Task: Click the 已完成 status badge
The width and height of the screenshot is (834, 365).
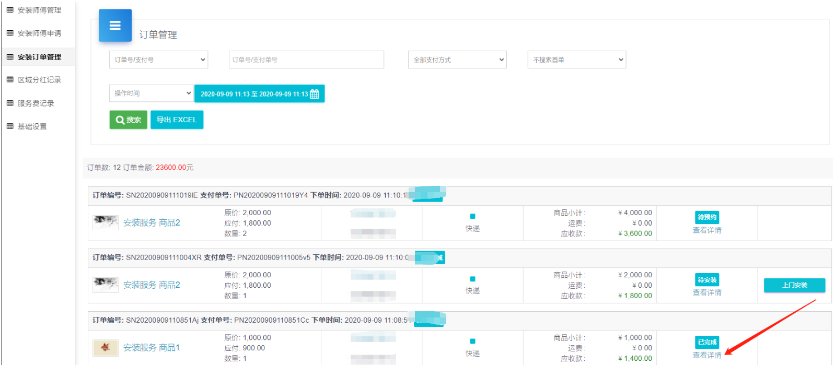Action: pos(707,342)
